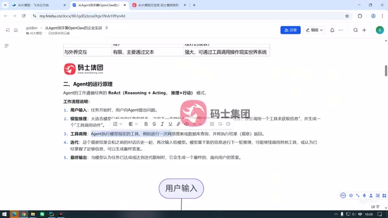Screen dimensions: 388x218
Task: Switch to the AI大模型无忧班 码士集团 tab
Action: (159, 5)
